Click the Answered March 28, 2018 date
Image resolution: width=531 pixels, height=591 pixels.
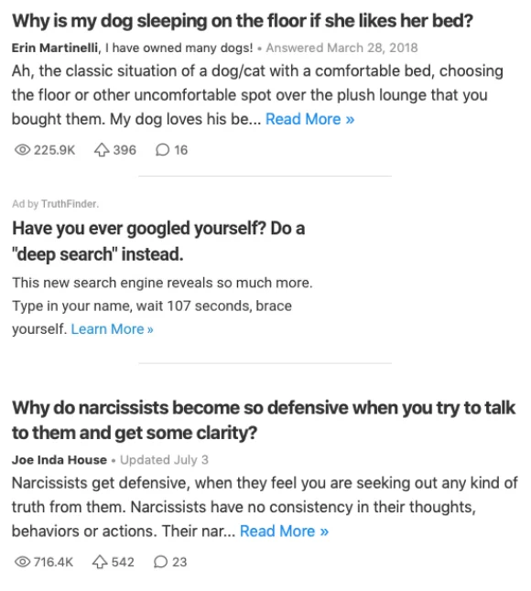click(x=341, y=48)
